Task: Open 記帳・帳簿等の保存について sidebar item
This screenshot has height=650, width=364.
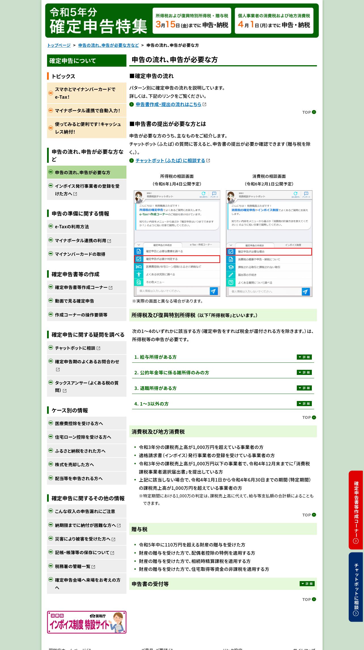Action: (x=87, y=553)
